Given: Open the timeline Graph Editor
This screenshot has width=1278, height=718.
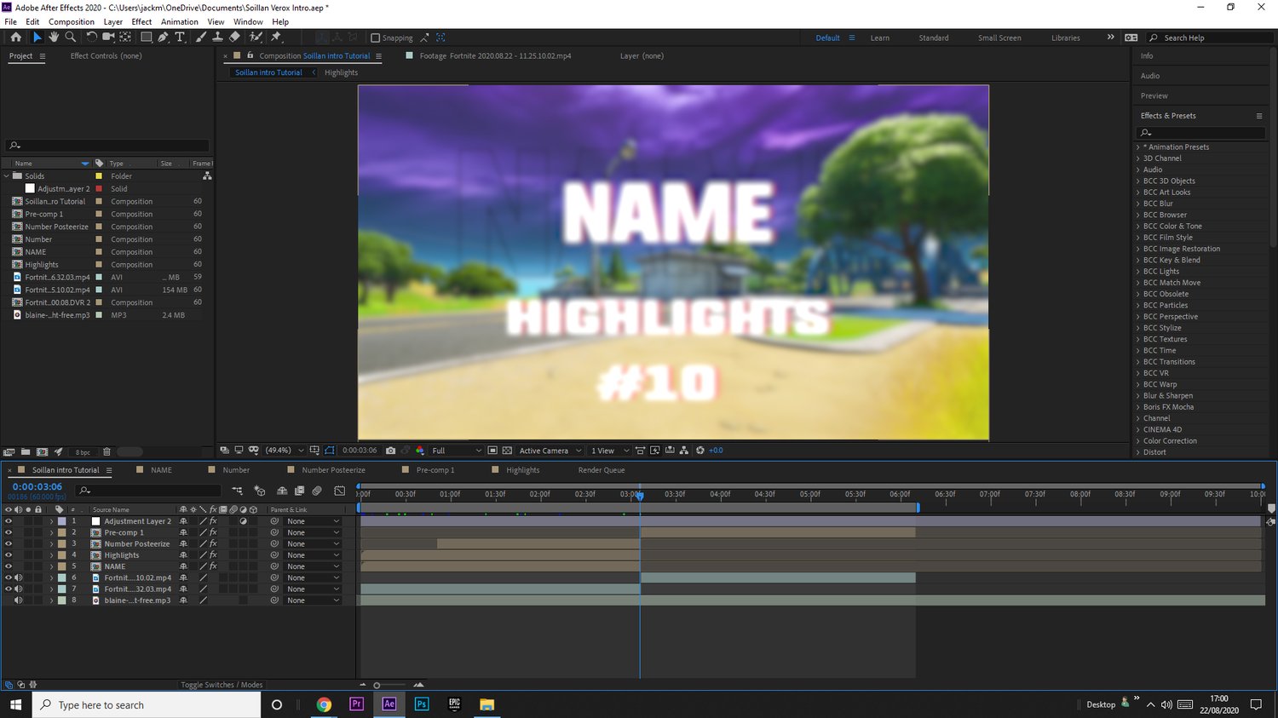Looking at the screenshot, I should coord(340,491).
